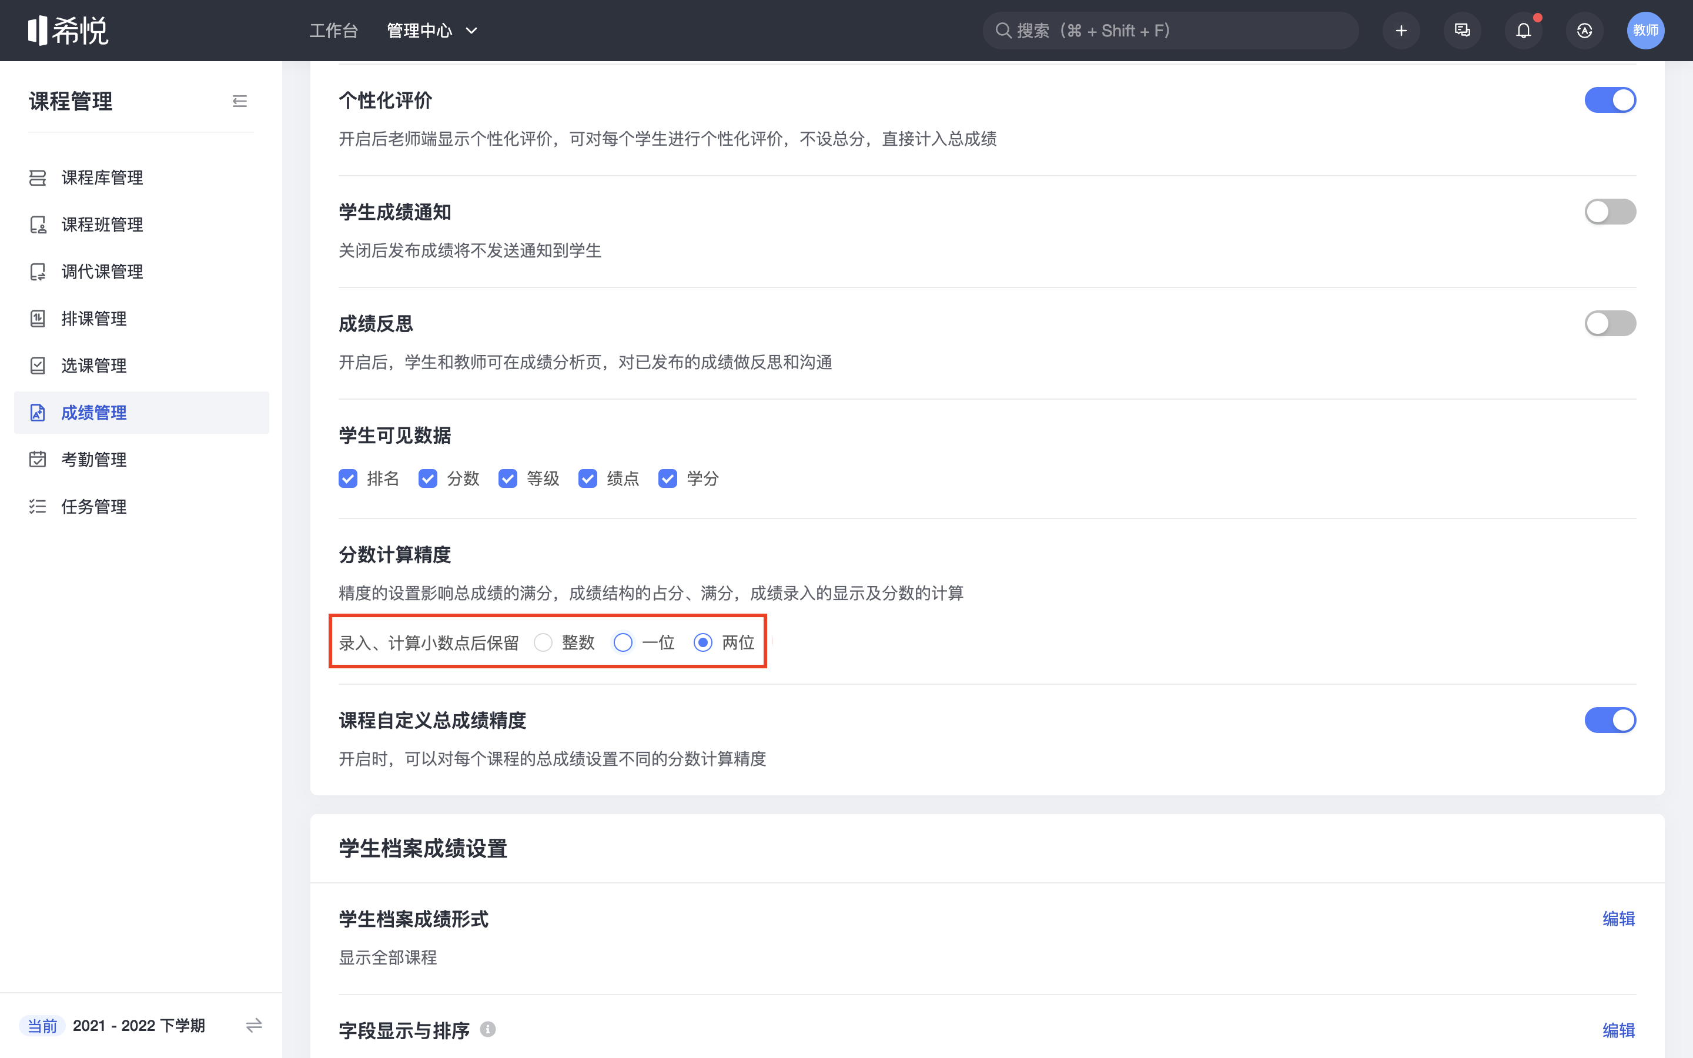Click the 当前 semester badge
Image resolution: width=1693 pixels, height=1058 pixels.
pos(42,1026)
